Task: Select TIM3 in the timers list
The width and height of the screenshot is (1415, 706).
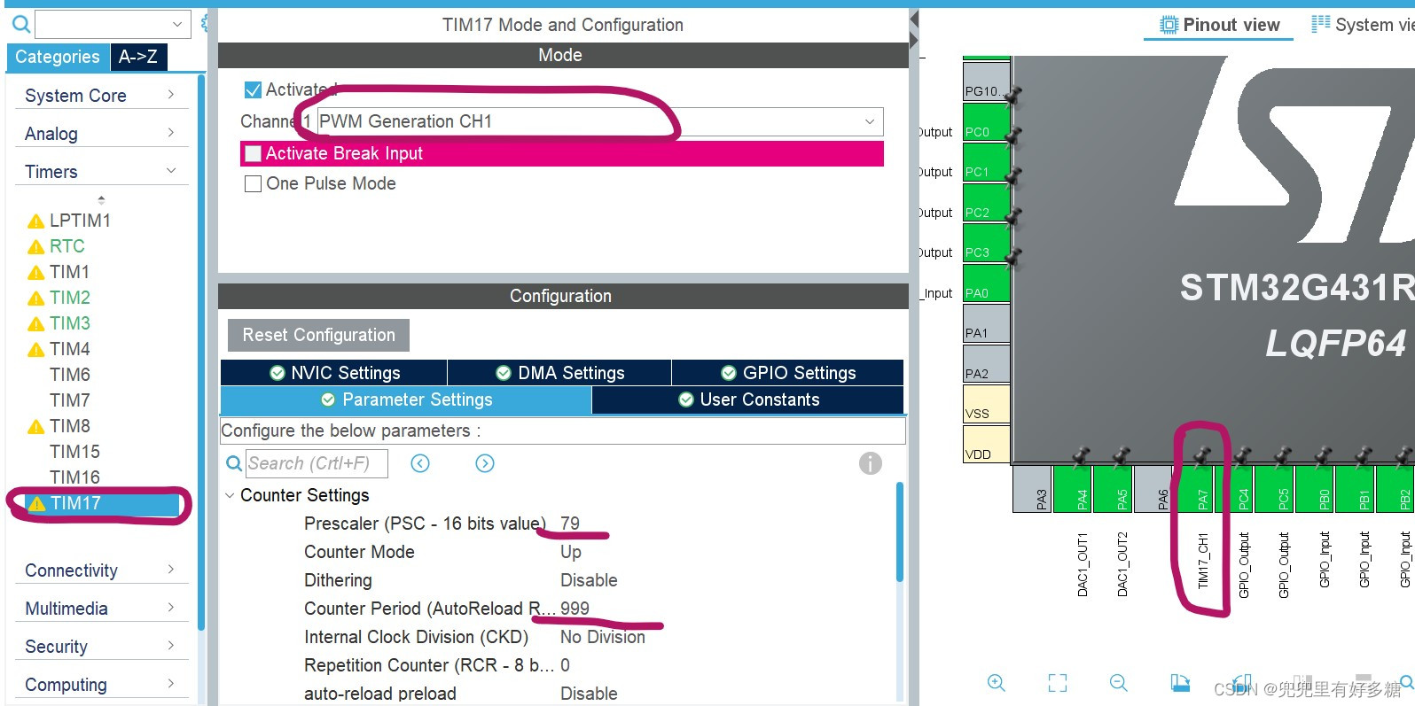Action: click(x=70, y=323)
